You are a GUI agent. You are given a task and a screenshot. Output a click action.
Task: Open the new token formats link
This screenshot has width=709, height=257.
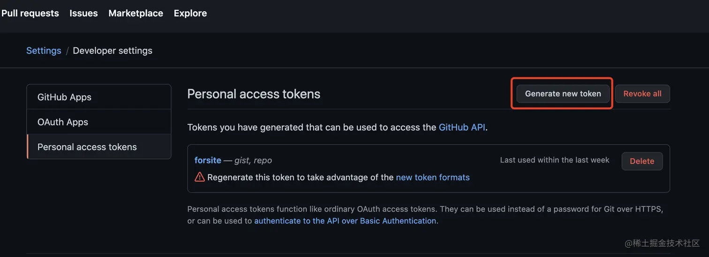[433, 177]
